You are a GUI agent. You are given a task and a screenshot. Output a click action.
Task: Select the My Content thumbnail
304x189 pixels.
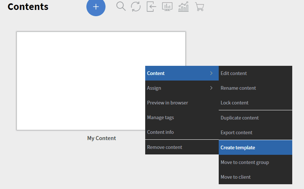101,81
